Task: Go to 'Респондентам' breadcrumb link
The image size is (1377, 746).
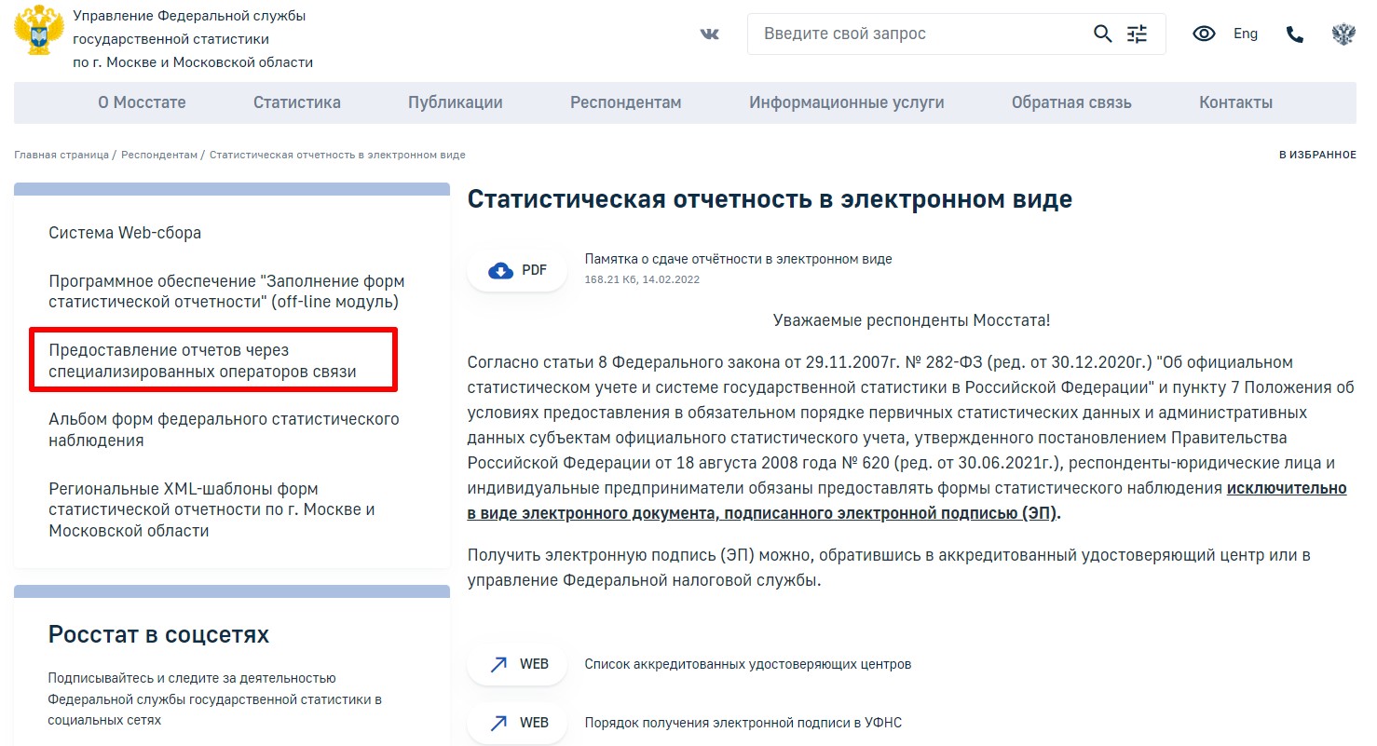Action: [159, 155]
